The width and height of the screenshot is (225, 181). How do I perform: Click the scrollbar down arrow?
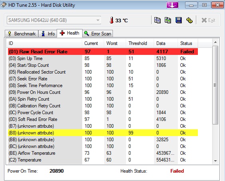(x=215, y=161)
